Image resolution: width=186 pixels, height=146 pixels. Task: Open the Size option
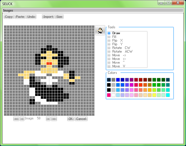pyautogui.click(x=59, y=17)
